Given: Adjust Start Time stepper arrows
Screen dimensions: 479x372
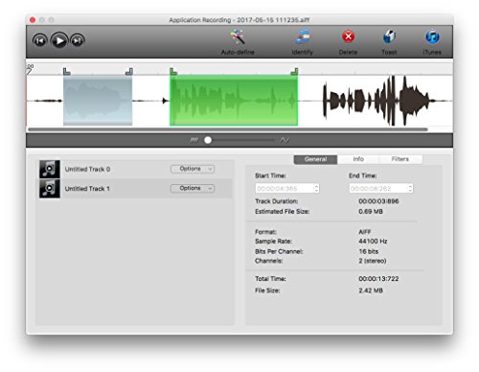Looking at the screenshot, I should (x=316, y=188).
